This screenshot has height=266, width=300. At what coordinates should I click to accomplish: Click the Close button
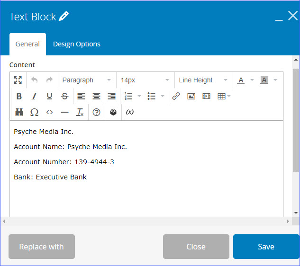pyautogui.click(x=196, y=247)
